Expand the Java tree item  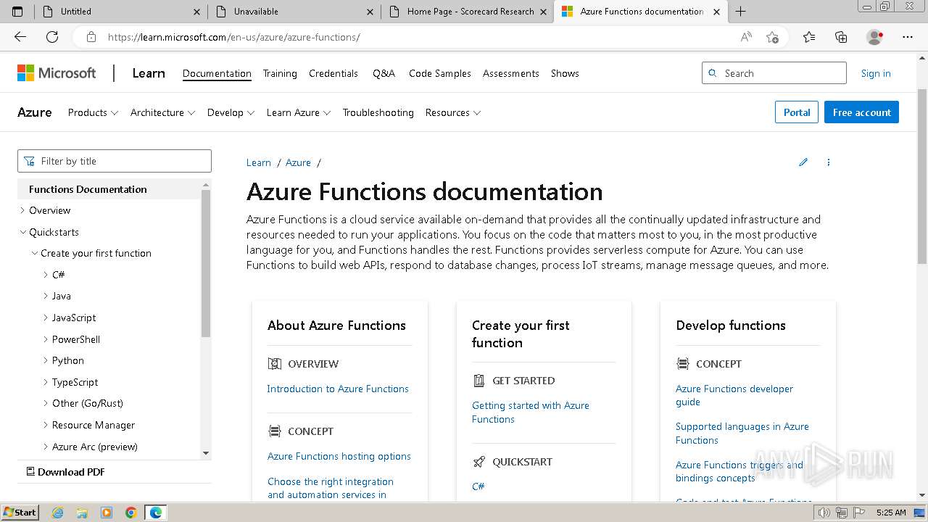(46, 296)
